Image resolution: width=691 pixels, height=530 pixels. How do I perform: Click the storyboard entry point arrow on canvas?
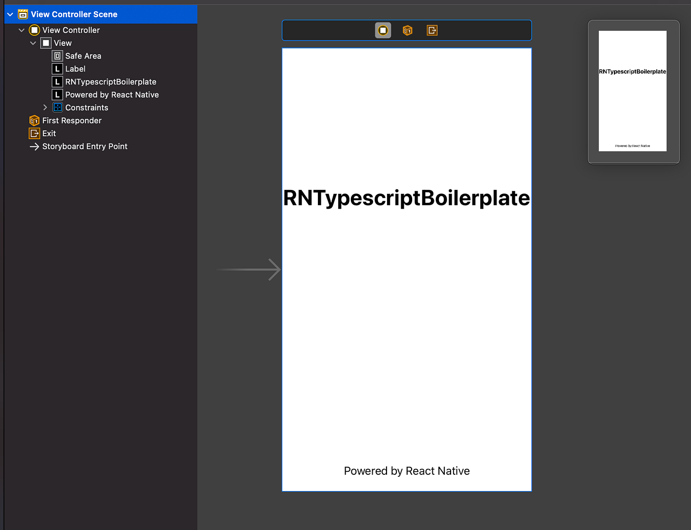tap(249, 269)
